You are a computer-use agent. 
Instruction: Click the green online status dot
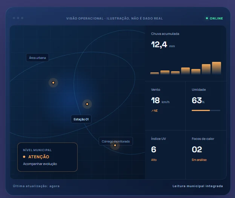(x=207, y=18)
